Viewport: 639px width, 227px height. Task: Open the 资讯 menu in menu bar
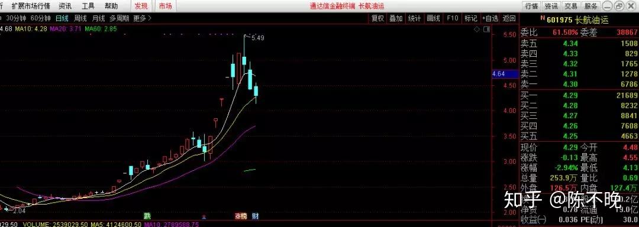[x=65, y=6]
